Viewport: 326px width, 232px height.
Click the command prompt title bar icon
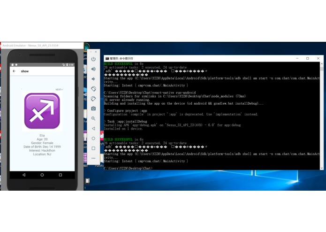107,58
